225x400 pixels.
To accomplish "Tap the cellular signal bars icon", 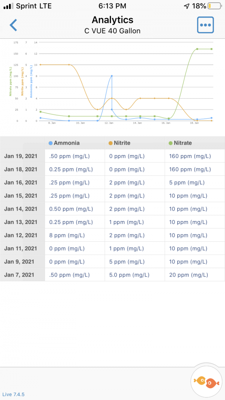I will coord(8,6).
